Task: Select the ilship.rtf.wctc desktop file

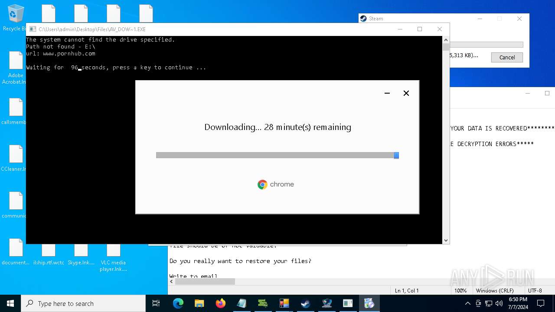Action: pyautogui.click(x=49, y=255)
